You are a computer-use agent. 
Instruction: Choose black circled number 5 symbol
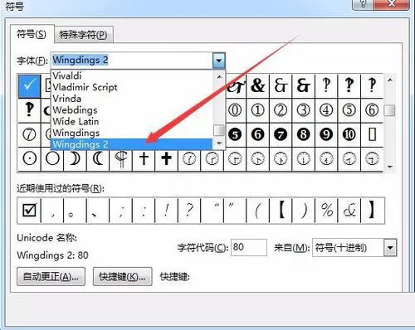235,135
